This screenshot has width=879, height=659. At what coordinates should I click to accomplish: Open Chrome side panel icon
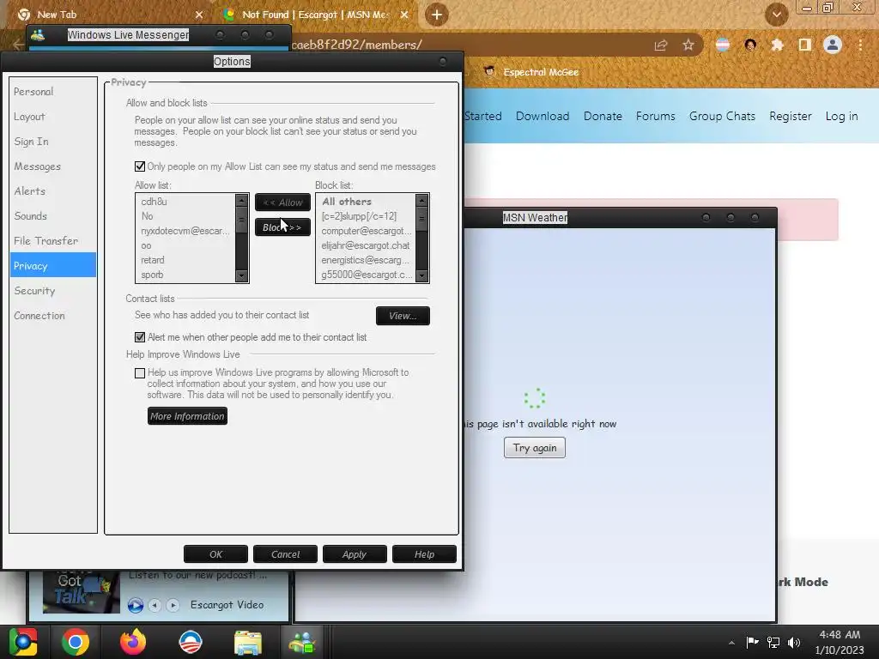(805, 45)
